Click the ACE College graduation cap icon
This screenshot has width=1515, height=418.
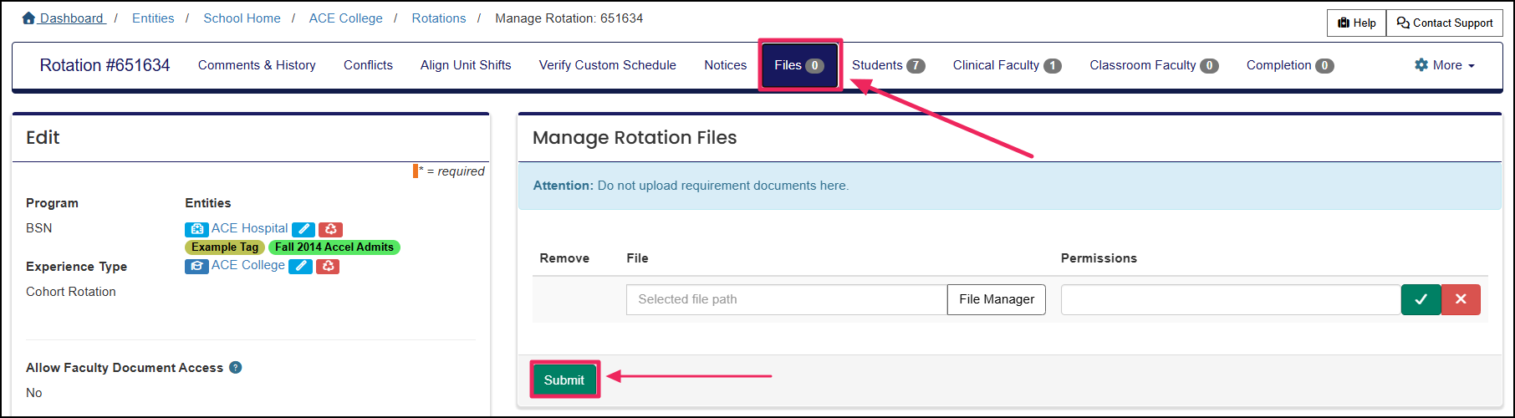(196, 266)
